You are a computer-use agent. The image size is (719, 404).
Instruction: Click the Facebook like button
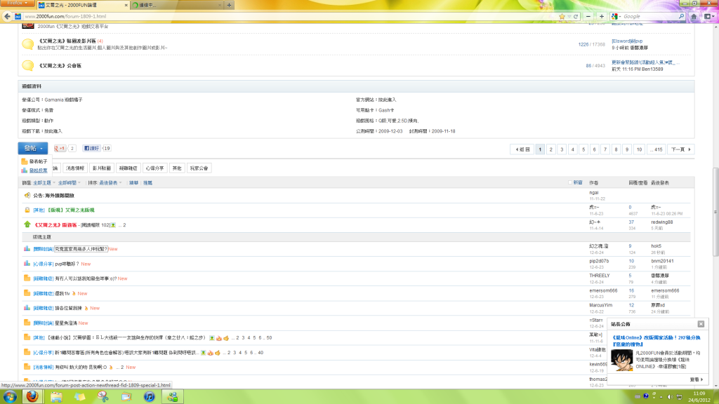point(91,149)
